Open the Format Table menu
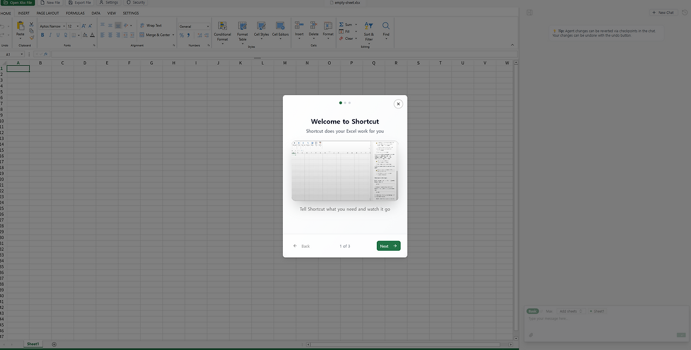 [242, 32]
